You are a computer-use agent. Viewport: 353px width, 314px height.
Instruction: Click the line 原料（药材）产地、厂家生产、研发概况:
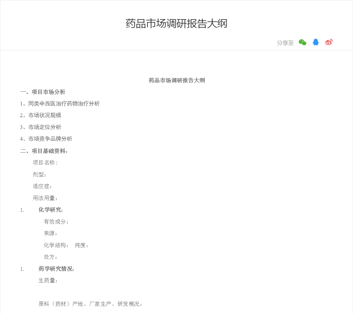pos(90,304)
